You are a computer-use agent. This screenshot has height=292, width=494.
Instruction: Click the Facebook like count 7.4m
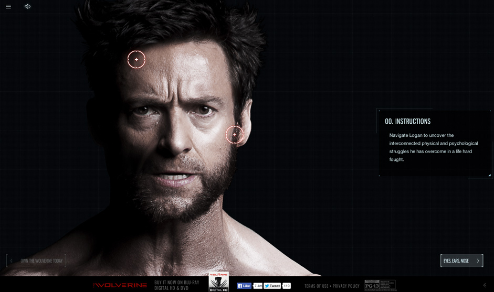(x=258, y=286)
